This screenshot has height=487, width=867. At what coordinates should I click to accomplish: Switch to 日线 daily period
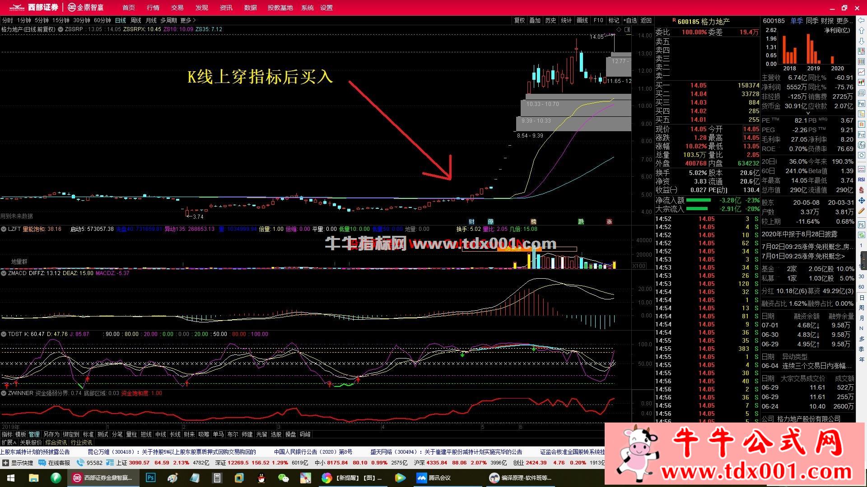tap(120, 20)
